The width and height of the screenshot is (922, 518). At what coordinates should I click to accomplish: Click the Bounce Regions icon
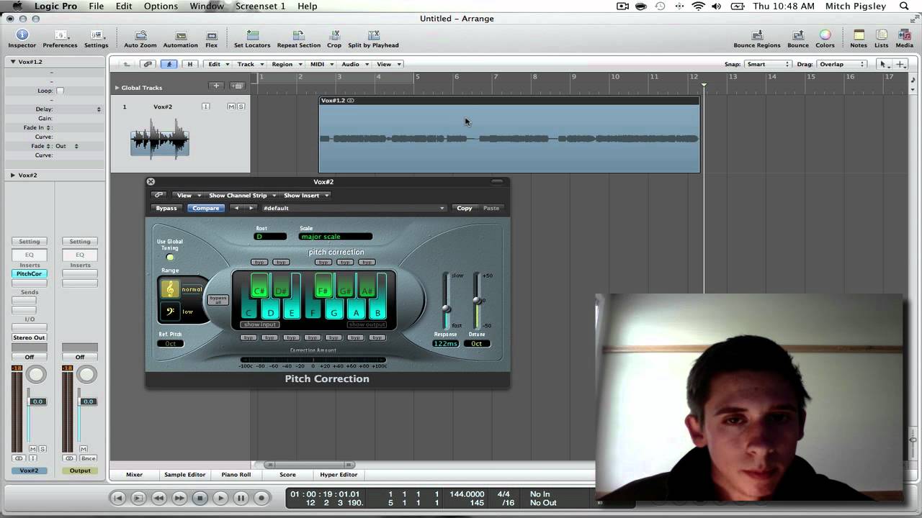[x=757, y=39]
